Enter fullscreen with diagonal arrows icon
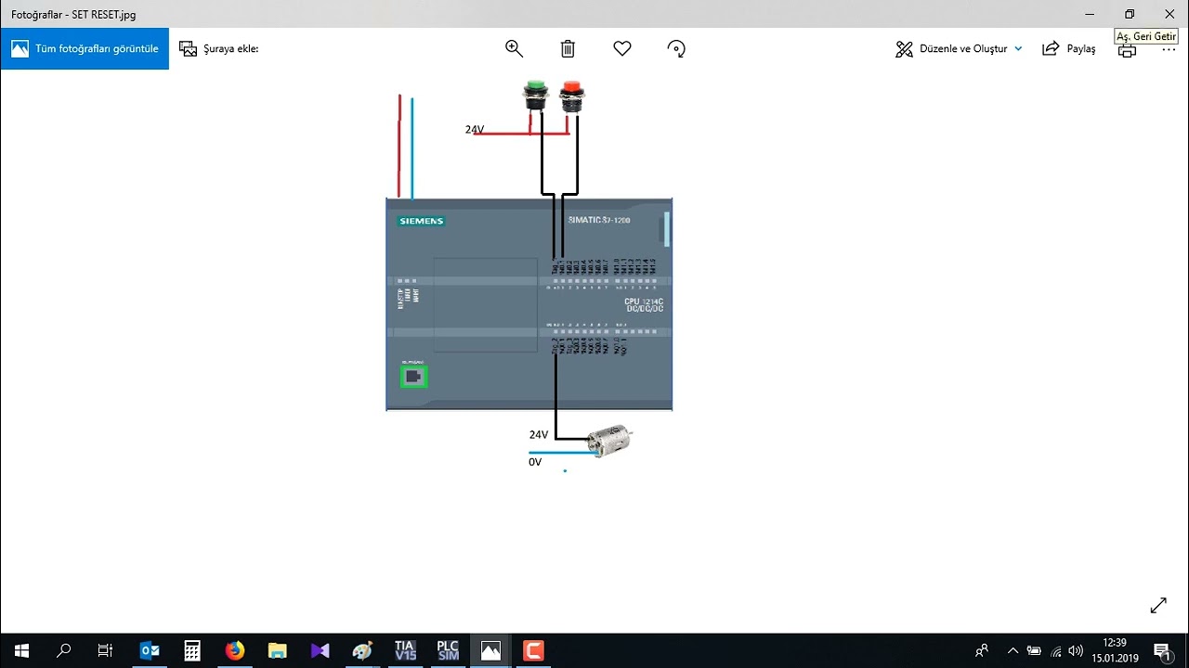Viewport: 1189px width, 668px height. [1158, 605]
